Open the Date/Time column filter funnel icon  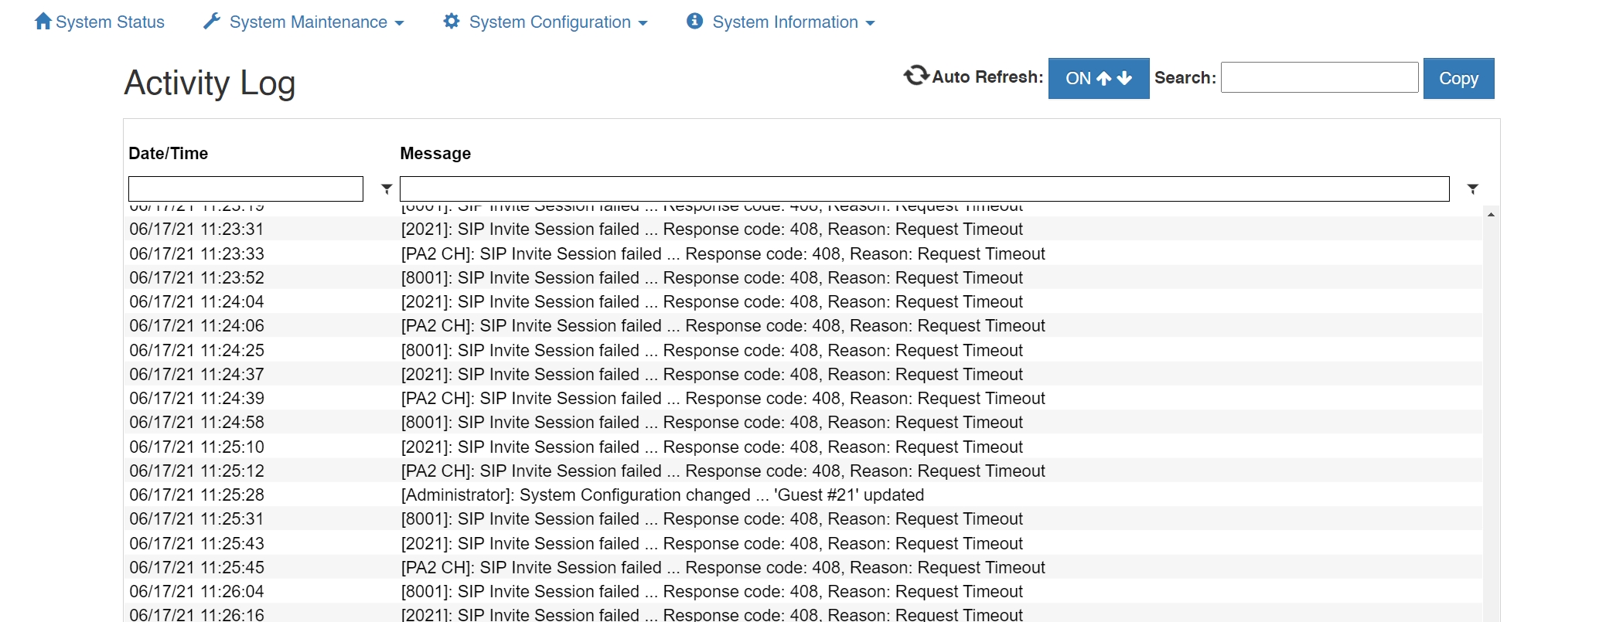click(x=385, y=189)
